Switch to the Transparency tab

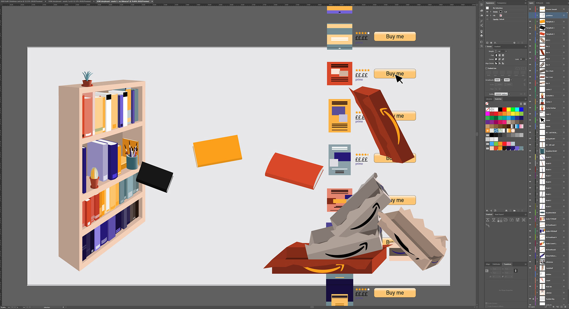tap(502, 3)
